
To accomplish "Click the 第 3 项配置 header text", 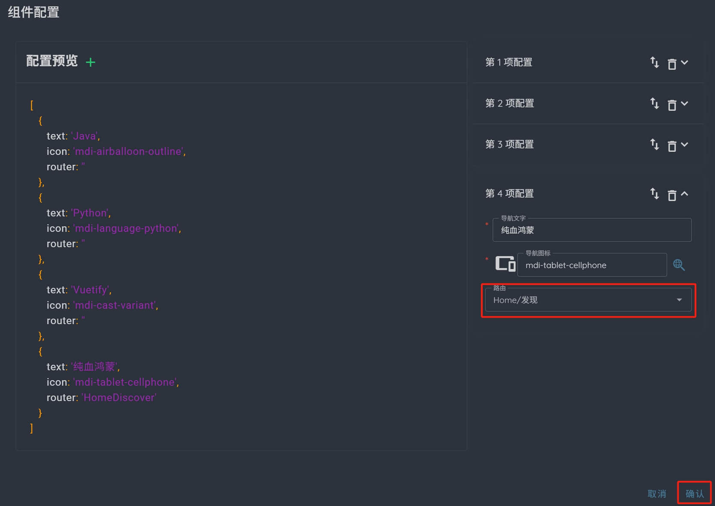I will point(509,144).
